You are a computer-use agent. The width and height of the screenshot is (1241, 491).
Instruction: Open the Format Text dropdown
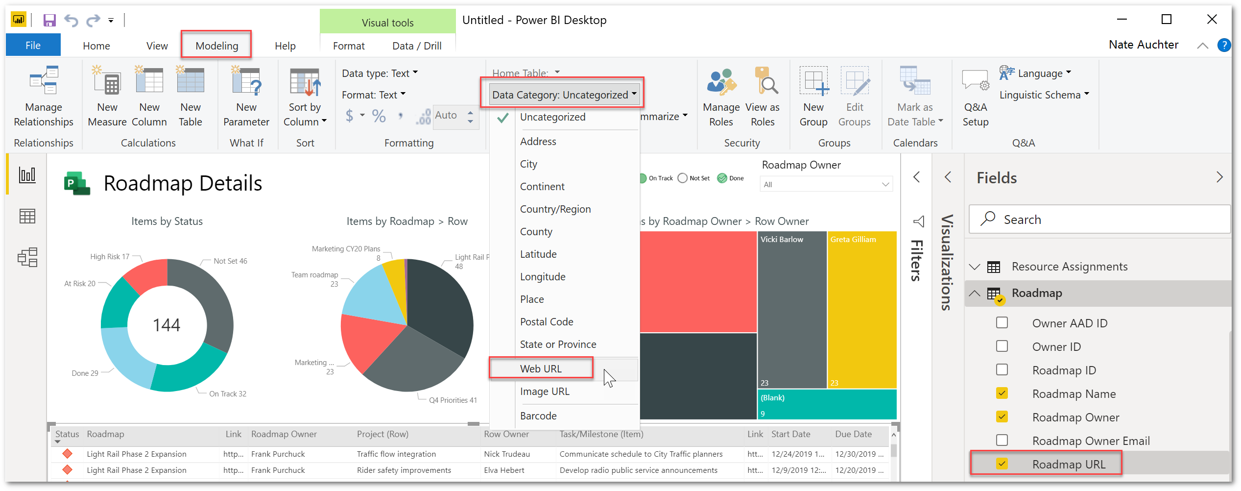pyautogui.click(x=374, y=95)
